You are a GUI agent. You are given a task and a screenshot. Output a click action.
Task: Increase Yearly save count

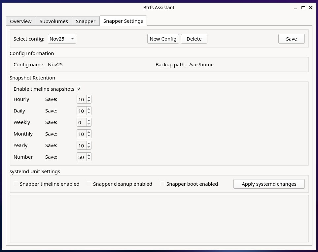pos(89,143)
